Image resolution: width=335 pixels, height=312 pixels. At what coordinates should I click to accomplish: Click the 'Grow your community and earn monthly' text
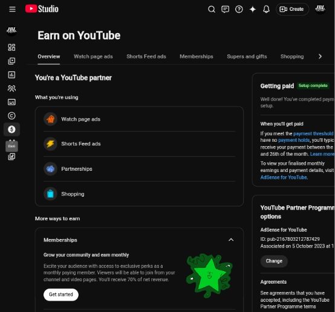tap(86, 255)
